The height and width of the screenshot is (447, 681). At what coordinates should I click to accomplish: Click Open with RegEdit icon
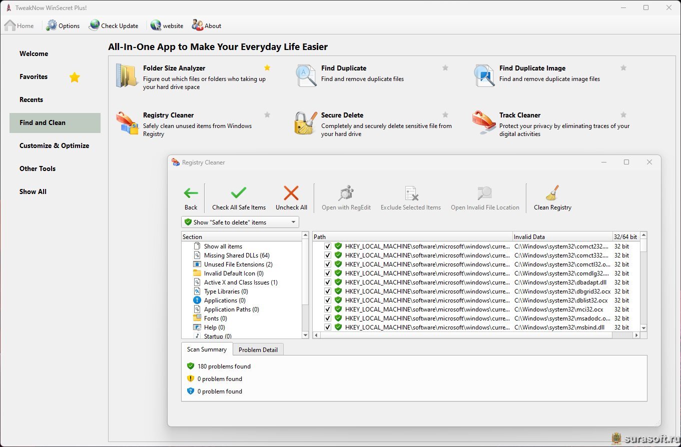coord(346,193)
